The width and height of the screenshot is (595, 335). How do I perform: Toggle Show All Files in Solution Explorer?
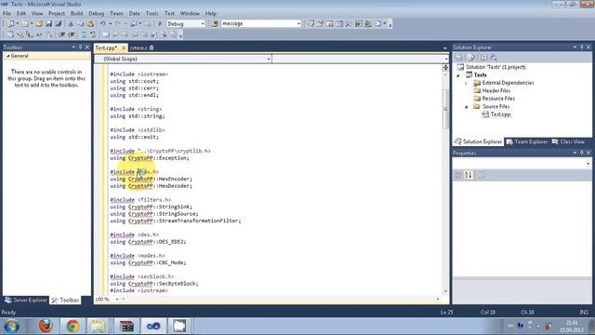click(x=471, y=58)
